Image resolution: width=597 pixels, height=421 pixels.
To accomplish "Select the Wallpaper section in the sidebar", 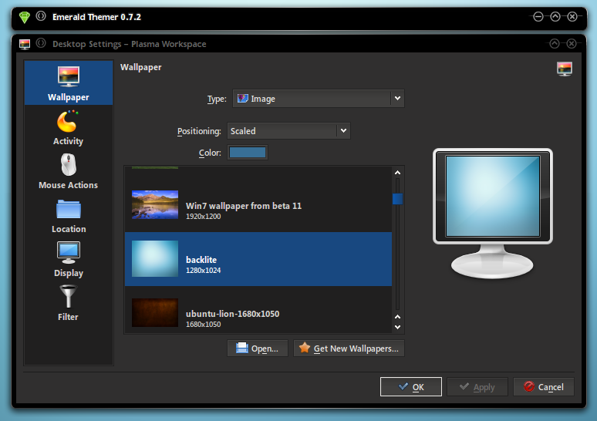I will pyautogui.click(x=69, y=83).
